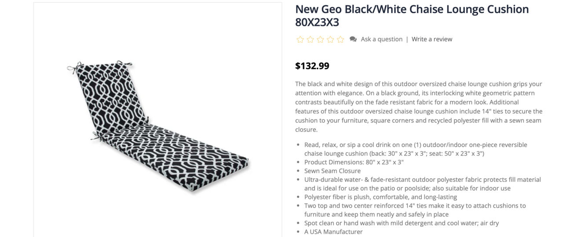
Task: Click the Read, relax, or sip bullet
Action: pos(415,149)
